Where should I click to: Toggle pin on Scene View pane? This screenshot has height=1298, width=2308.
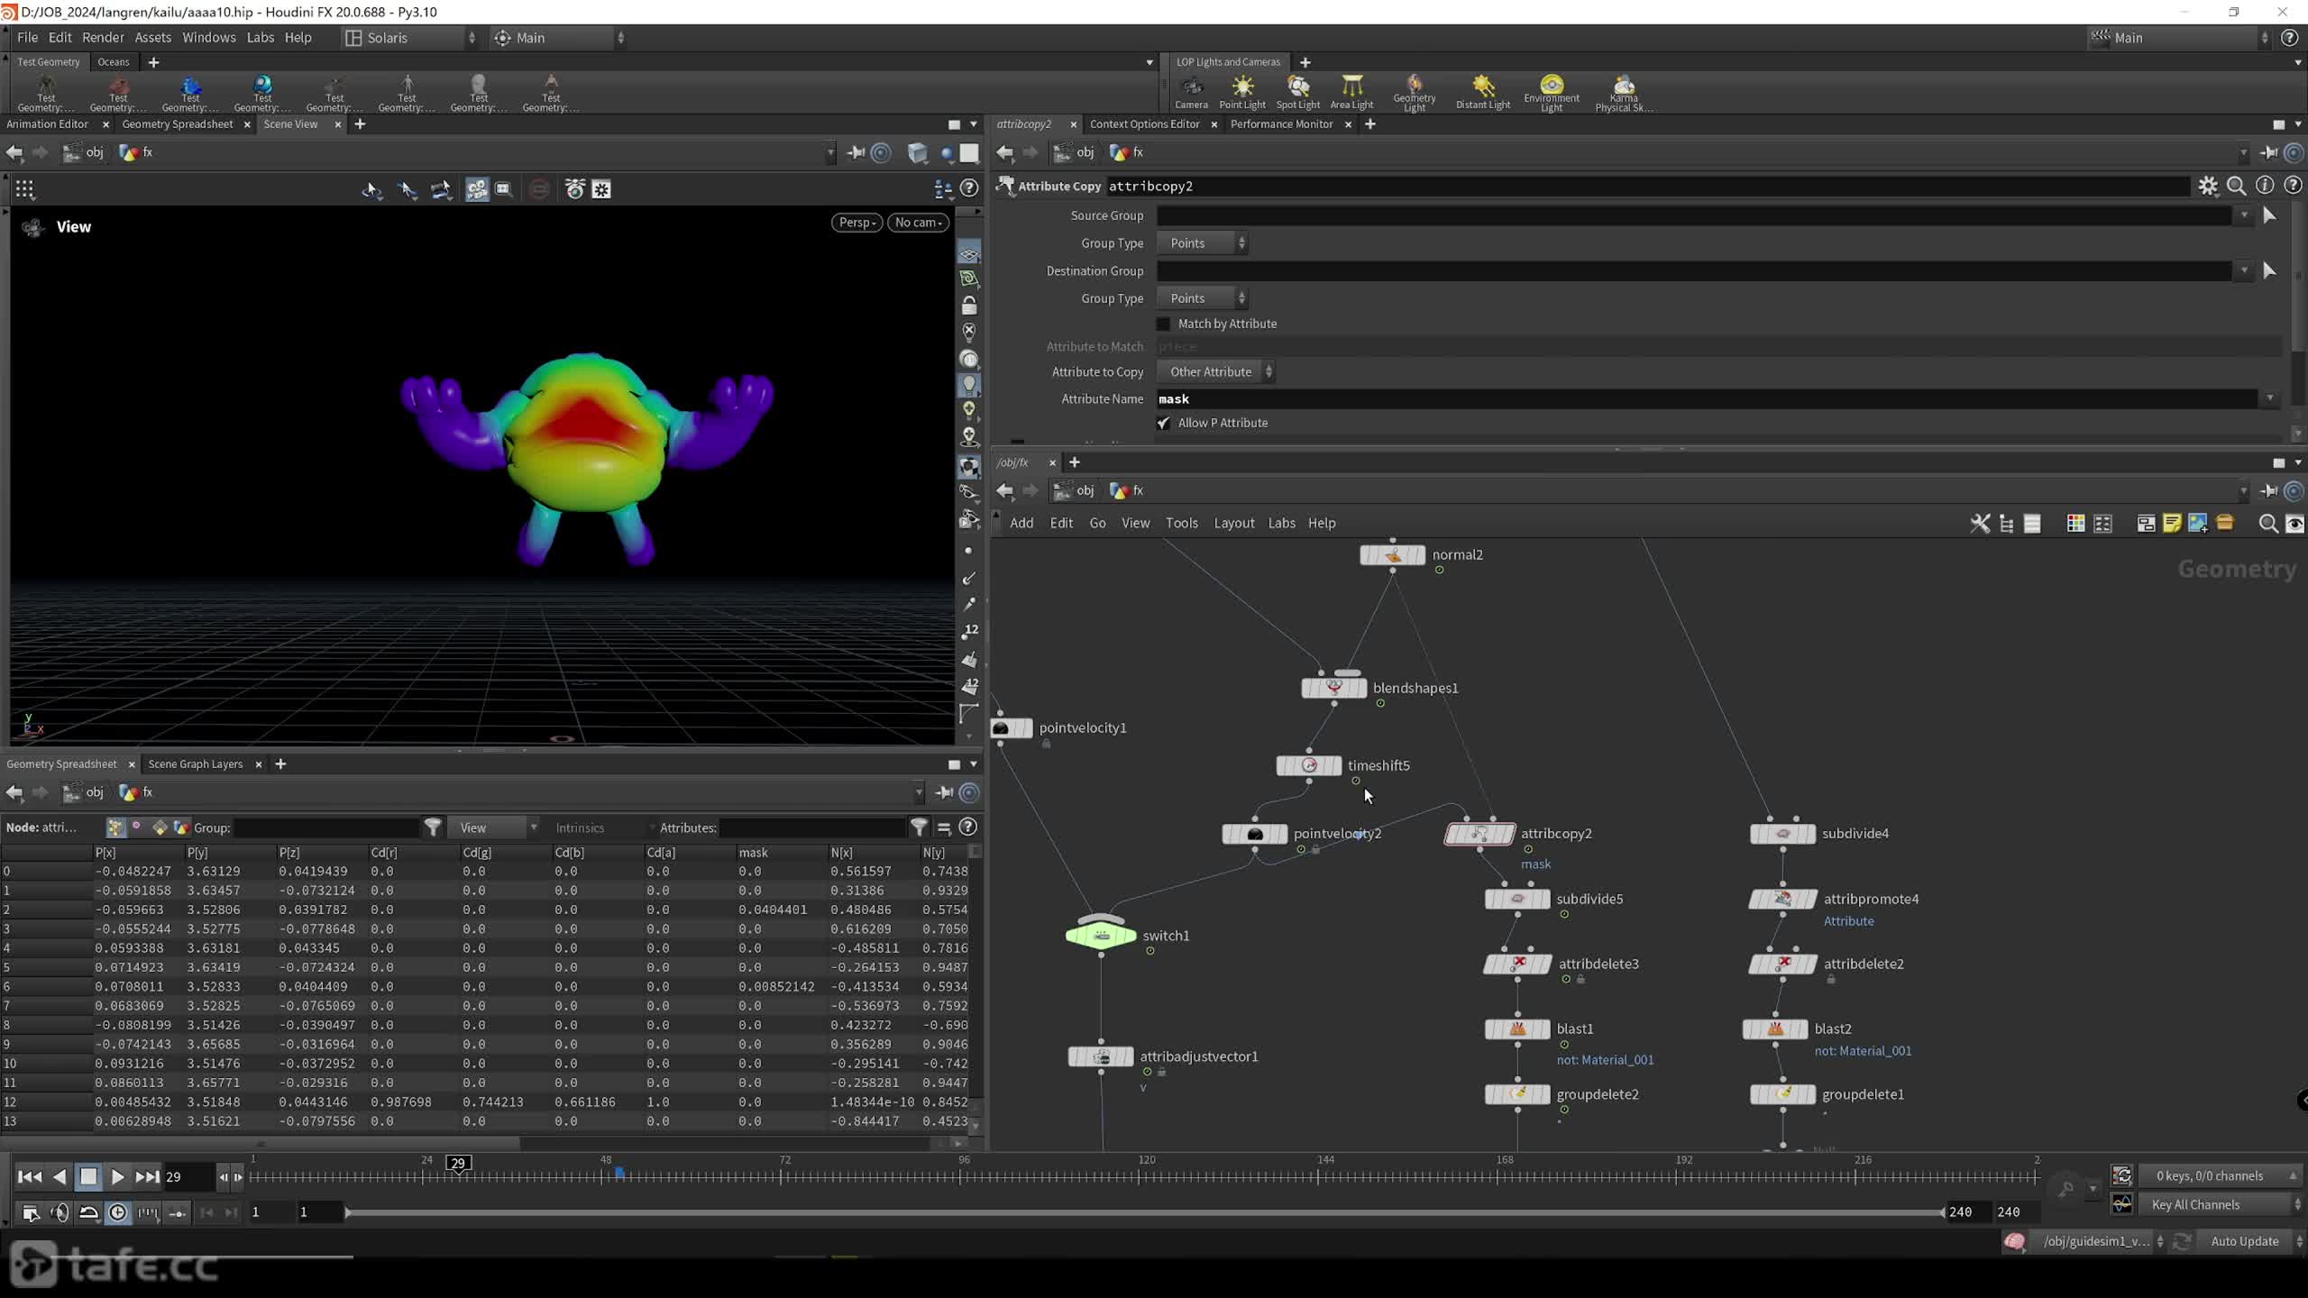coord(856,152)
